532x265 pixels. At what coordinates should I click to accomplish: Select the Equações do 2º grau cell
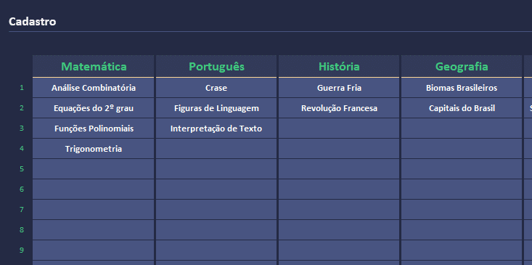[94, 108]
